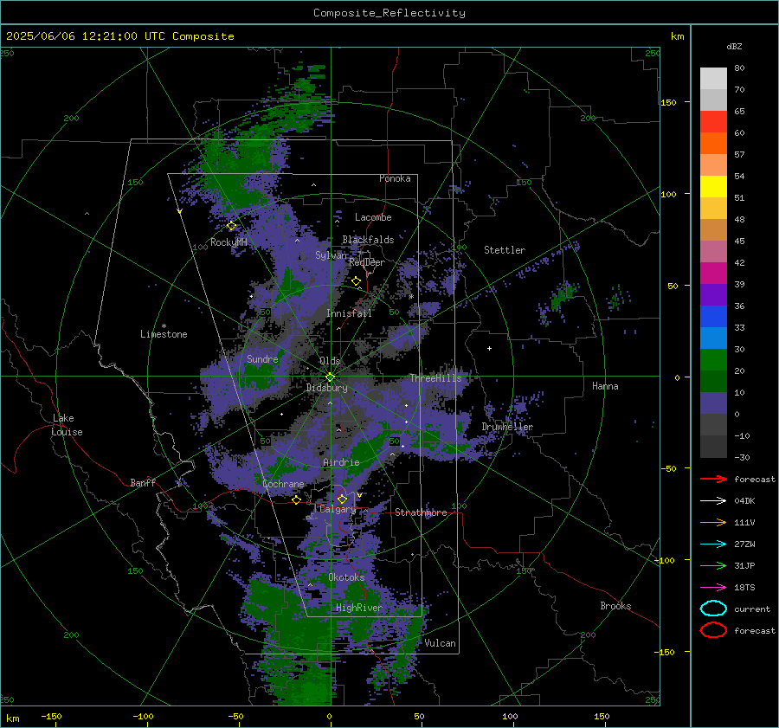Click the yellow diamond marker above Calgary
Image resolution: width=779 pixels, height=728 pixels.
point(342,499)
